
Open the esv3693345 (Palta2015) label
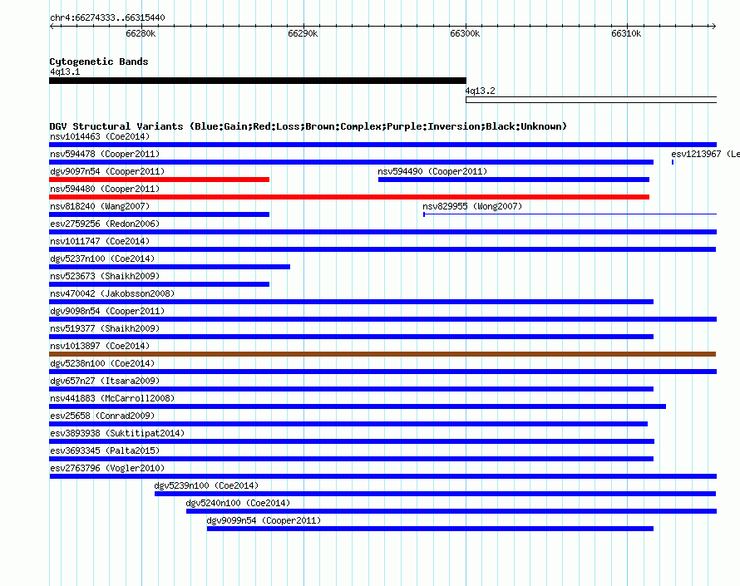(105, 451)
